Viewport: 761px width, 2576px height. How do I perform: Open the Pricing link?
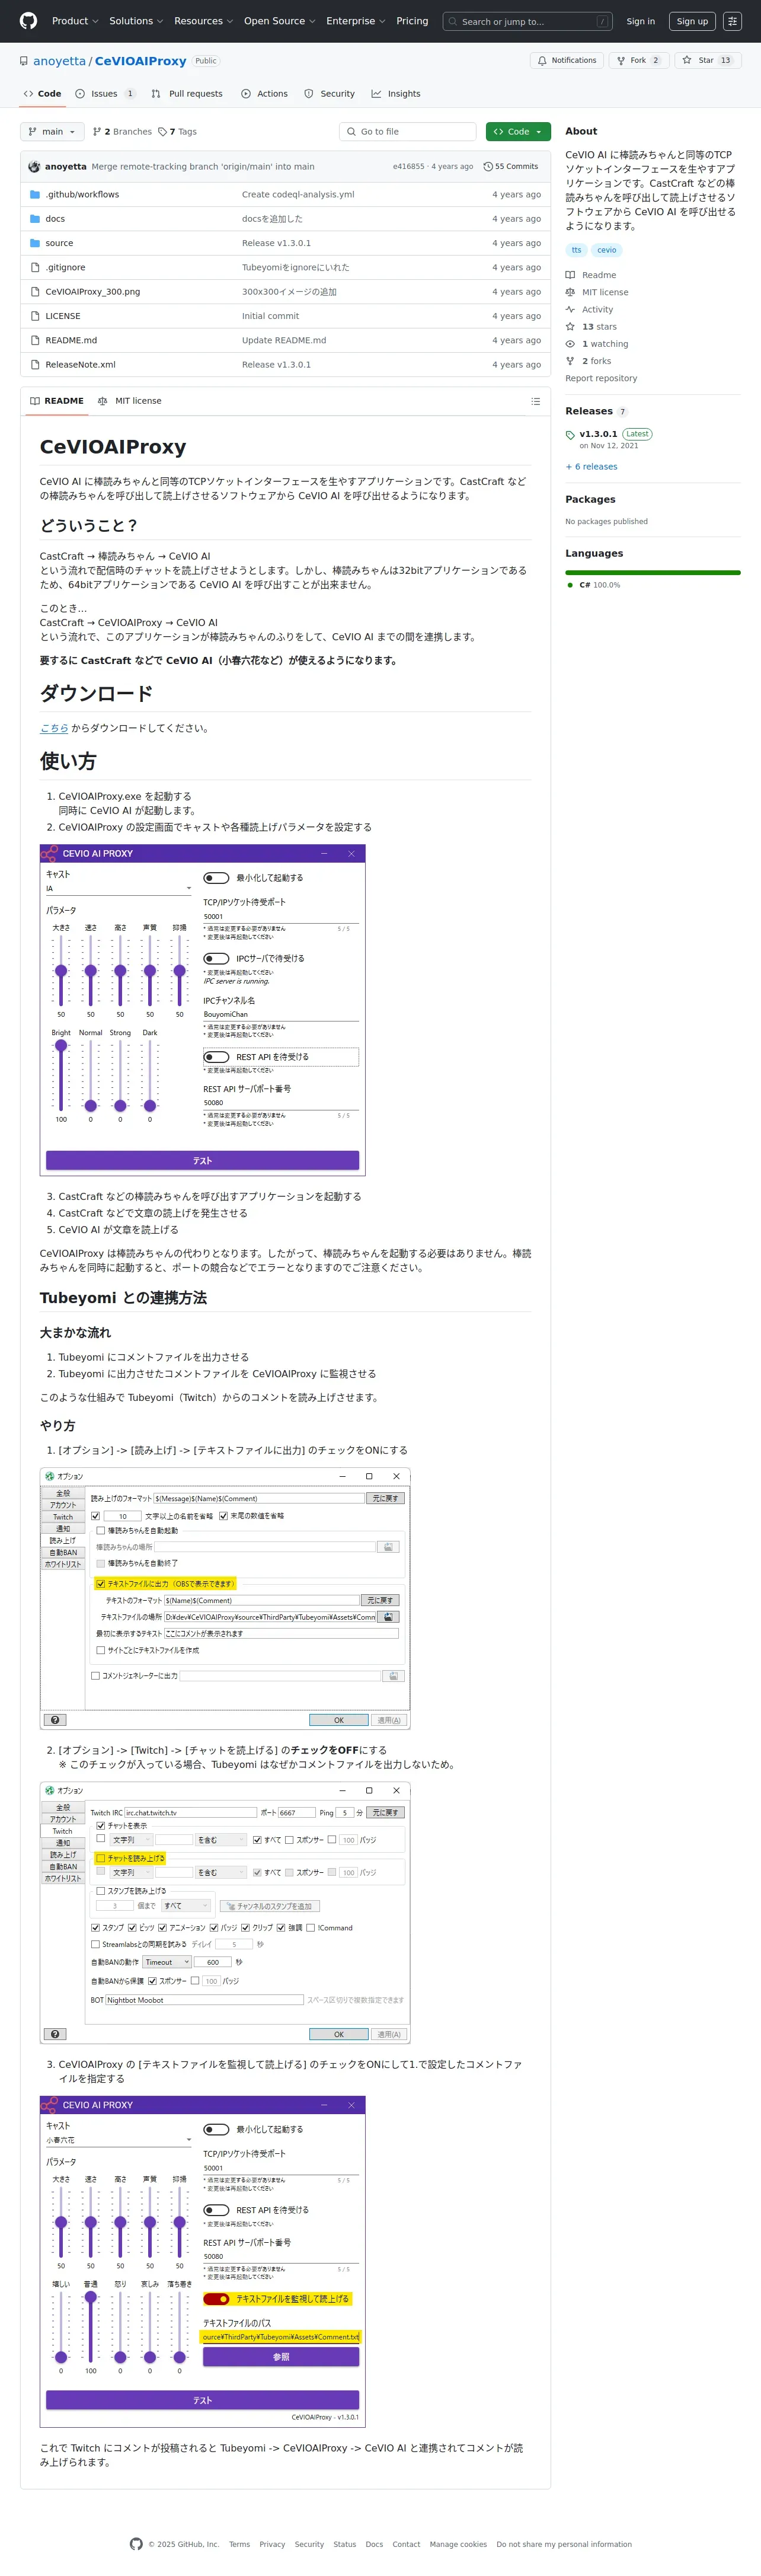pos(412,21)
